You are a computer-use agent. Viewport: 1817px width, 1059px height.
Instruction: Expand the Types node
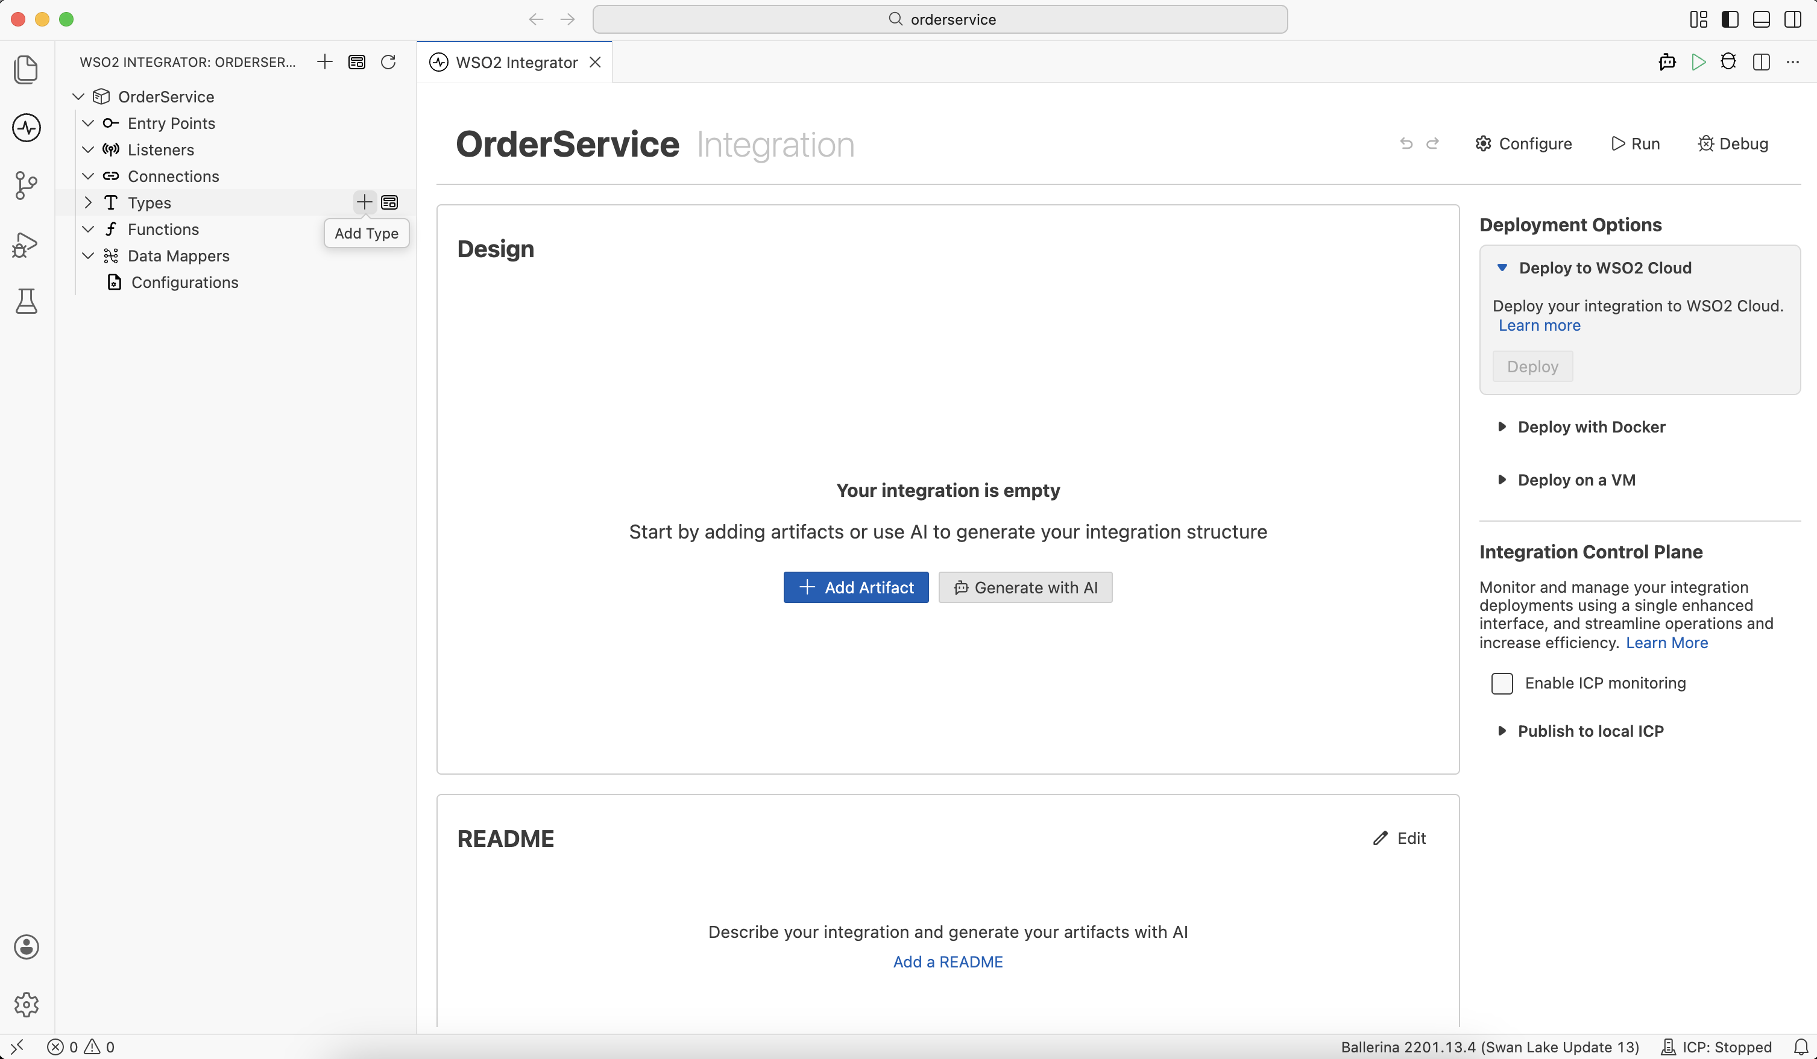pos(88,202)
